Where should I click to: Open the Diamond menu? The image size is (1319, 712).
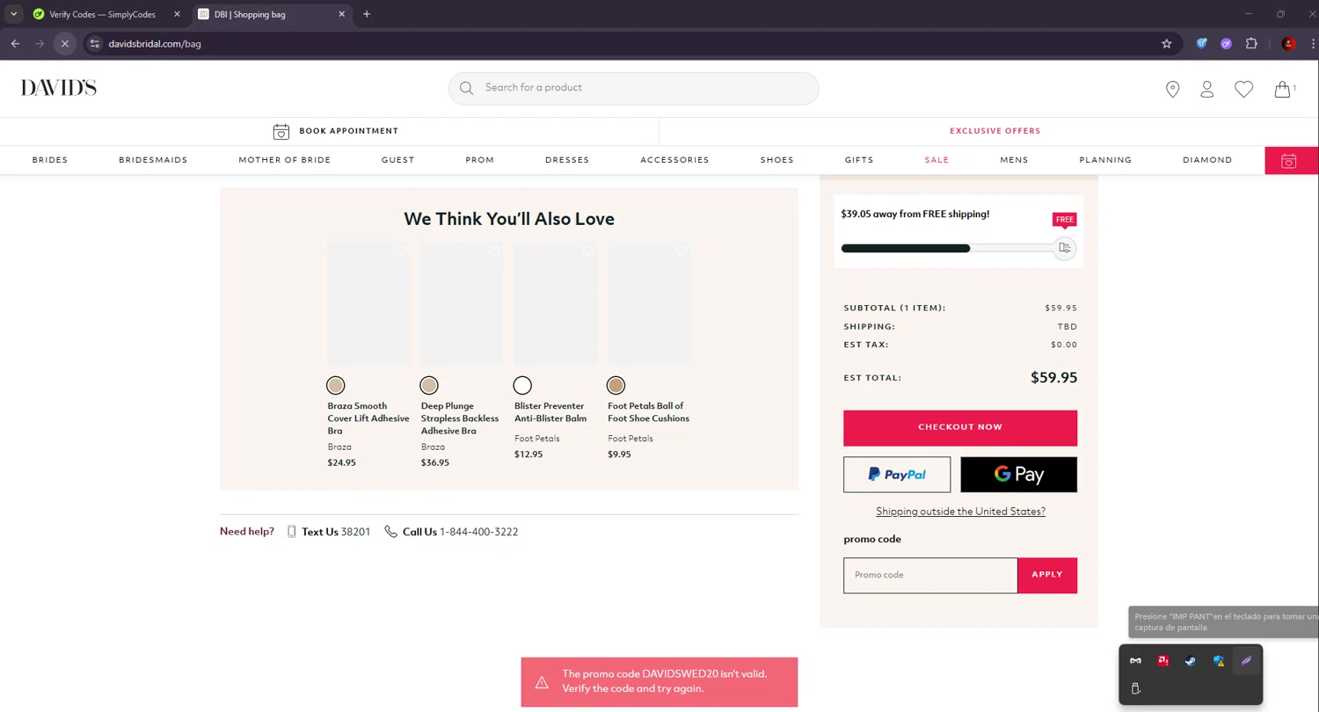point(1207,160)
